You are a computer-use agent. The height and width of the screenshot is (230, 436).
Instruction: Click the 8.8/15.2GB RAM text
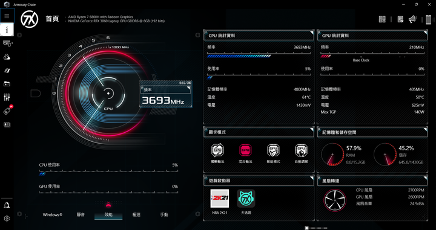click(355, 162)
